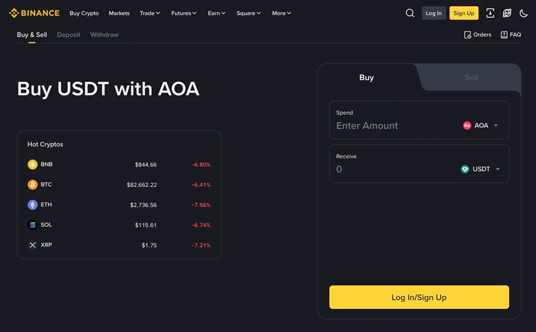This screenshot has width=536, height=332.
Task: Click the Binance logo
Action: click(34, 13)
